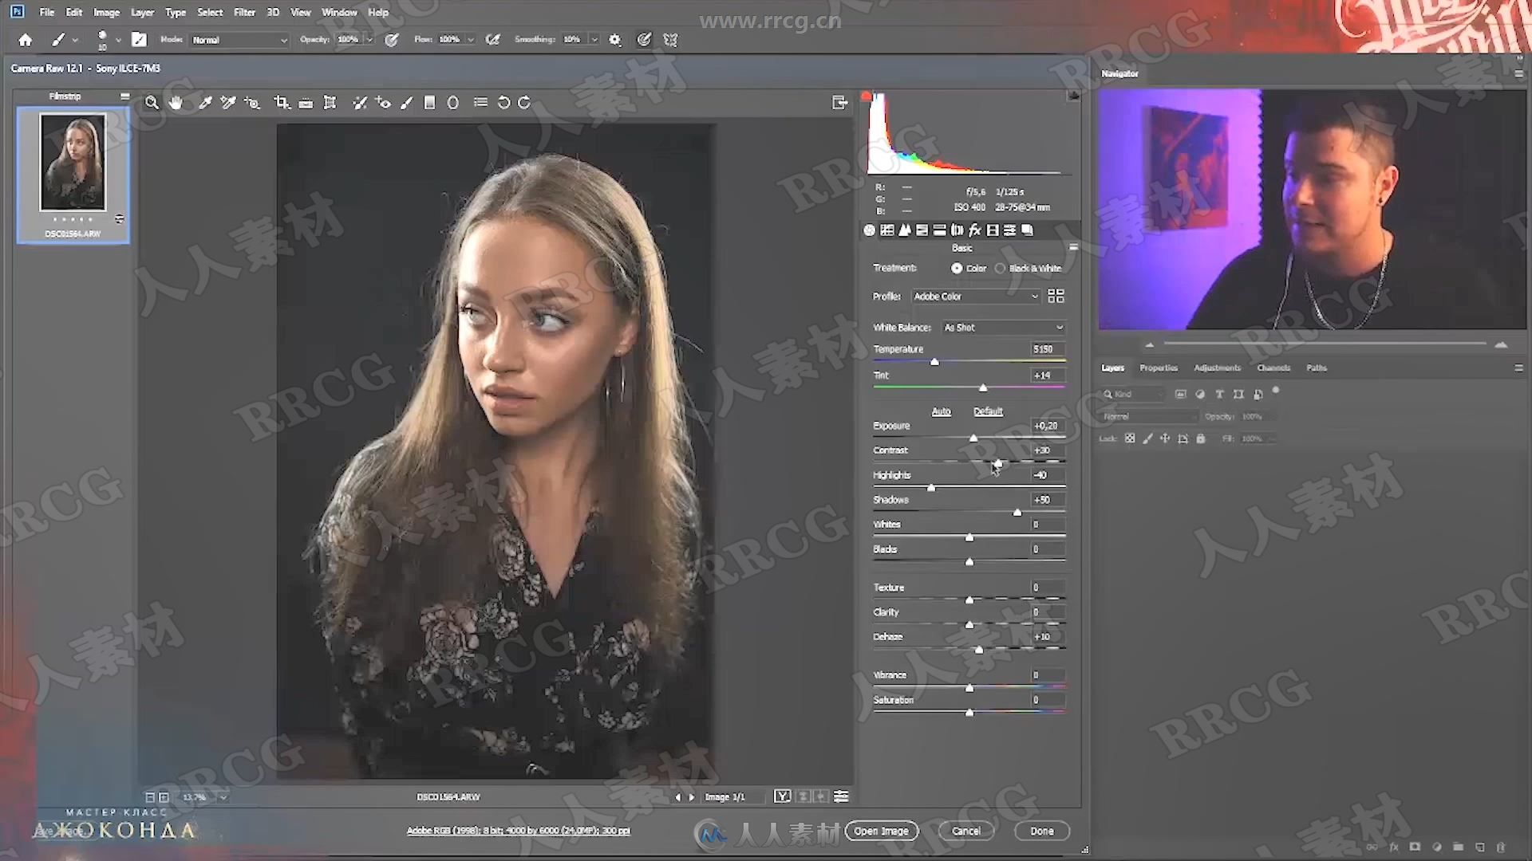Open the Detail panel tab icon
The height and width of the screenshot is (861, 1532).
pyautogui.click(x=904, y=230)
